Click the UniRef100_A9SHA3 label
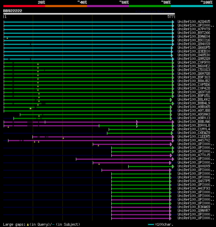This screenshot has height=227, width=216. coord(194,115)
